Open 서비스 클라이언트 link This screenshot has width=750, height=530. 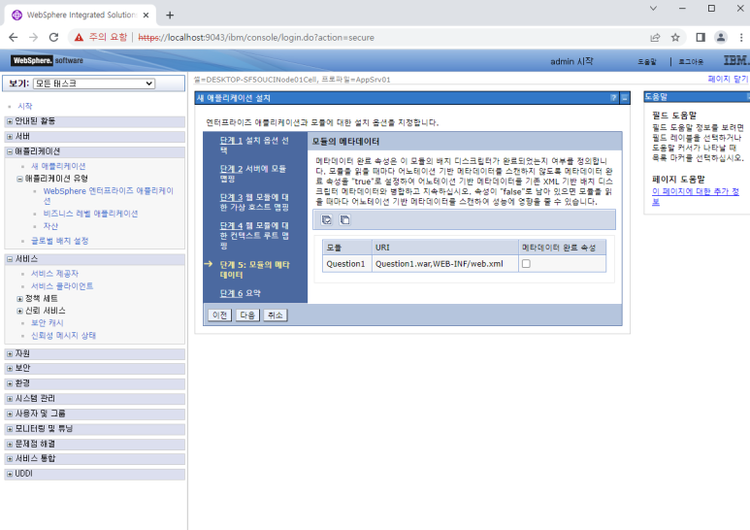coord(62,286)
